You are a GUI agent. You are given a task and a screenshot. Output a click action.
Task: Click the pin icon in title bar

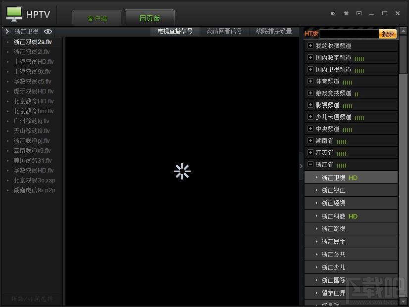click(x=333, y=13)
